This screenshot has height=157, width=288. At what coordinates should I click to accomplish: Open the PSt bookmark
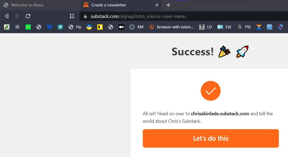coord(244,27)
